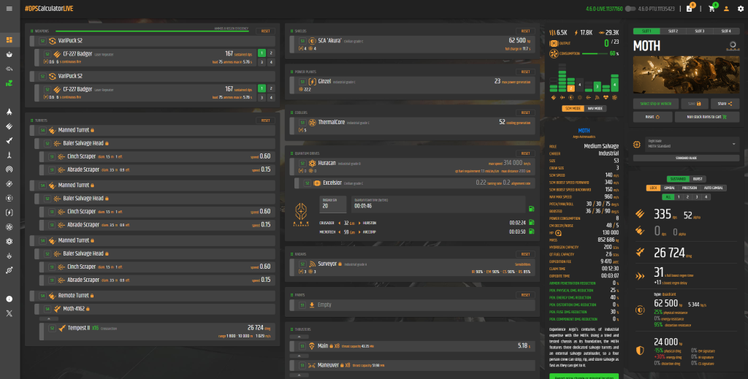Open the X (Twitter) link in sidebar

click(9, 313)
